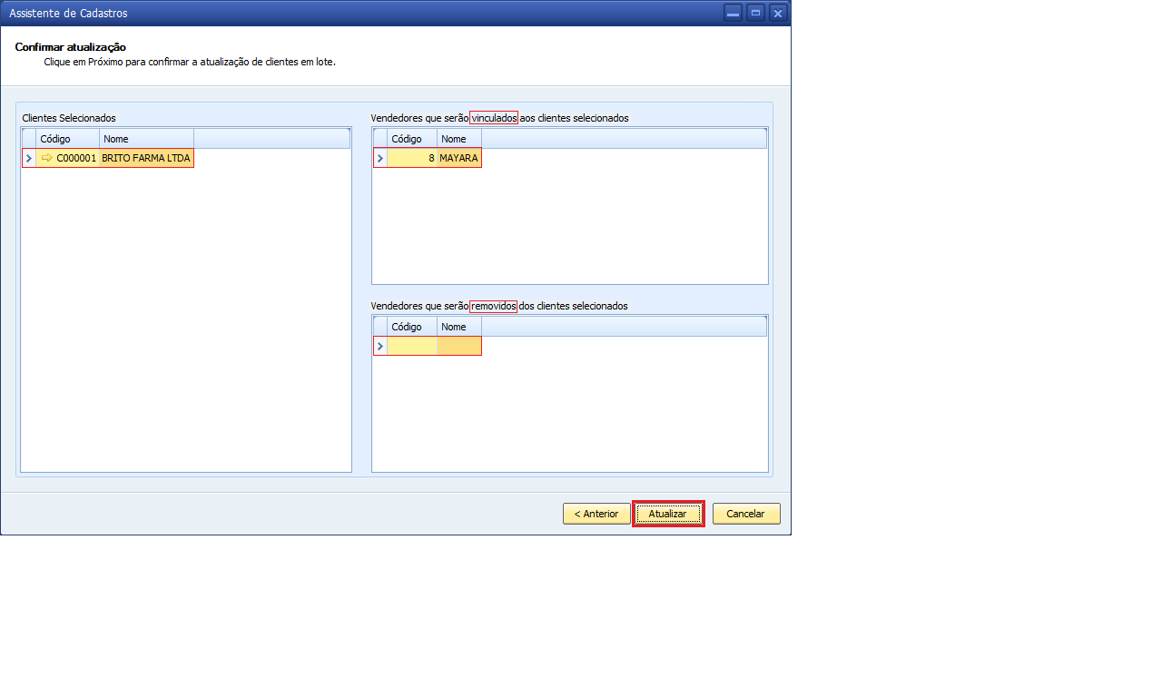Screen dimensions: 1162x697
Task: Click the Código header in the removidos table
Action: coord(412,327)
